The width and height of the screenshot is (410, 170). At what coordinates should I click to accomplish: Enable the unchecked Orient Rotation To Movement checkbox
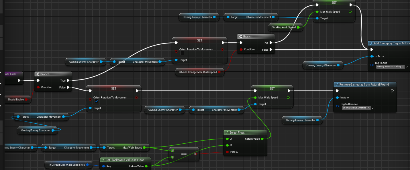(182, 53)
